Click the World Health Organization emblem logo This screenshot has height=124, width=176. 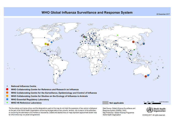point(150,110)
